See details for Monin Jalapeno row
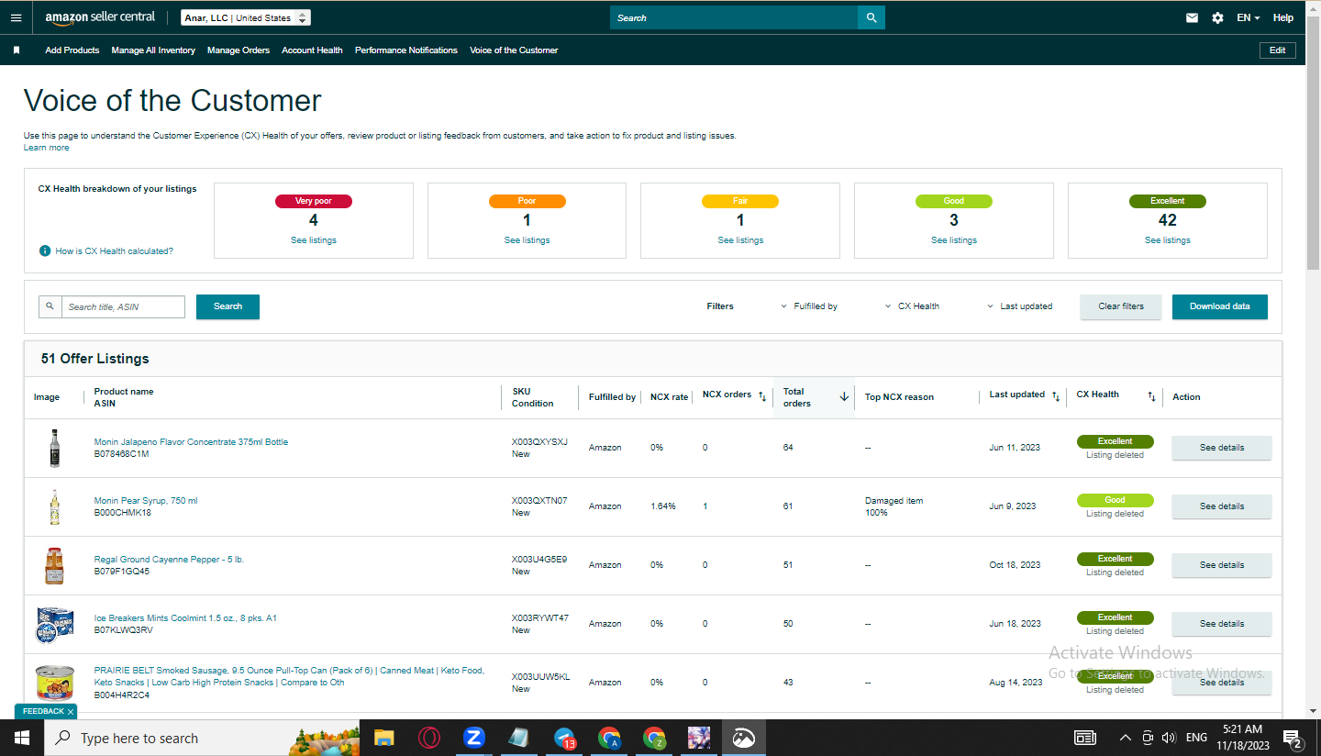Image resolution: width=1321 pixels, height=756 pixels. tap(1222, 448)
